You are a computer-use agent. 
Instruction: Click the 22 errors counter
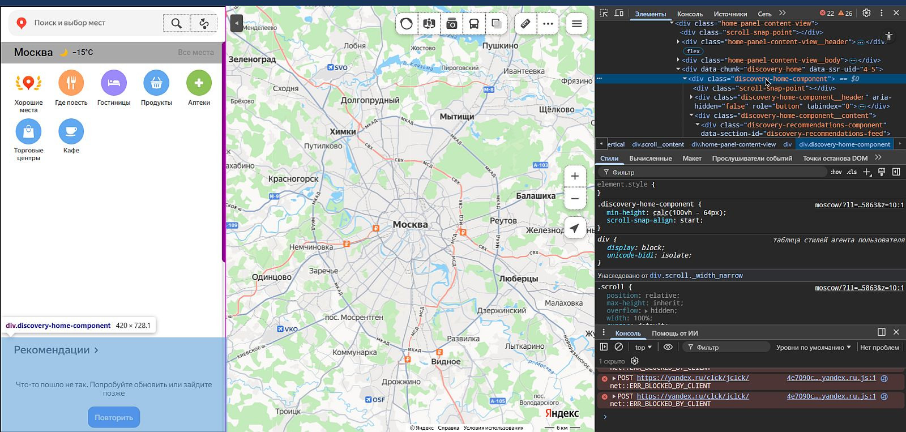(x=827, y=13)
